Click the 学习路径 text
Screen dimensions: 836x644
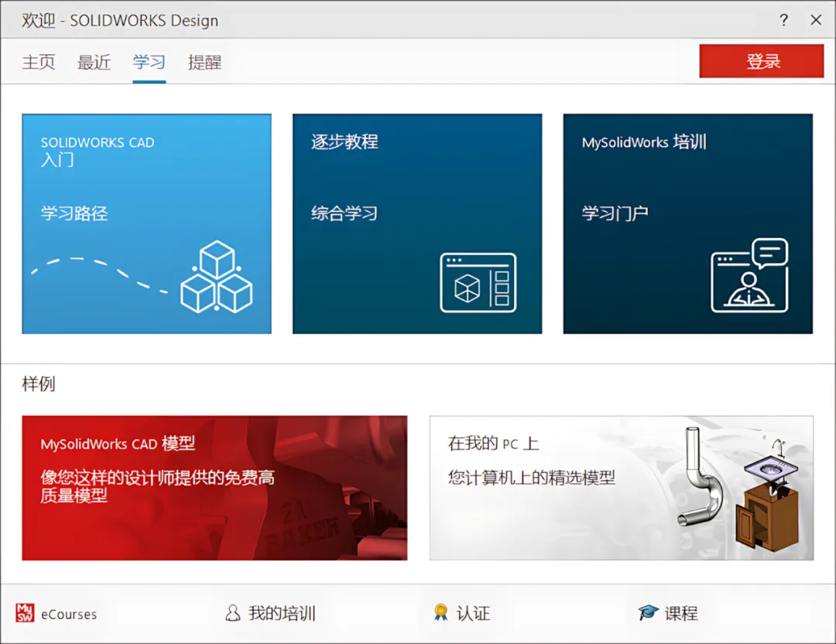coord(74,213)
